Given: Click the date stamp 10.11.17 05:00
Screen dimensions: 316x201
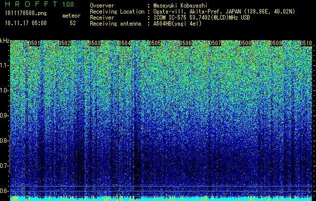Looking at the screenshot, I should click(x=26, y=23).
